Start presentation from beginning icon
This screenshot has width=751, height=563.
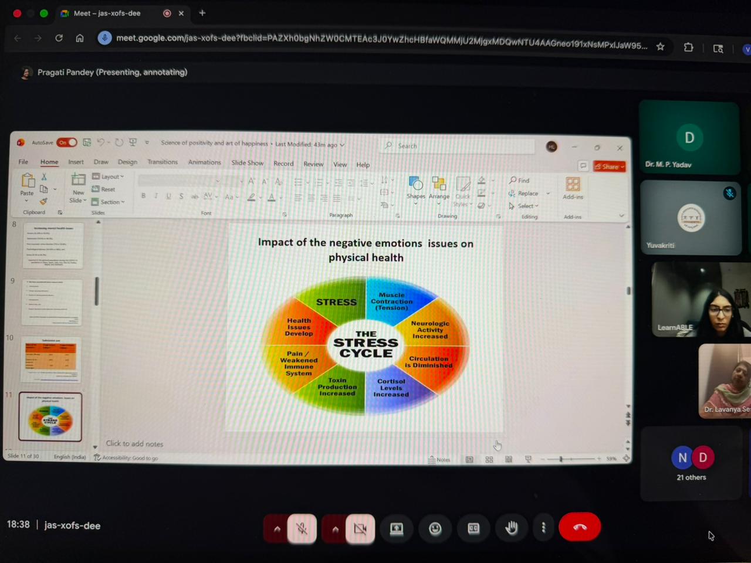(133, 143)
